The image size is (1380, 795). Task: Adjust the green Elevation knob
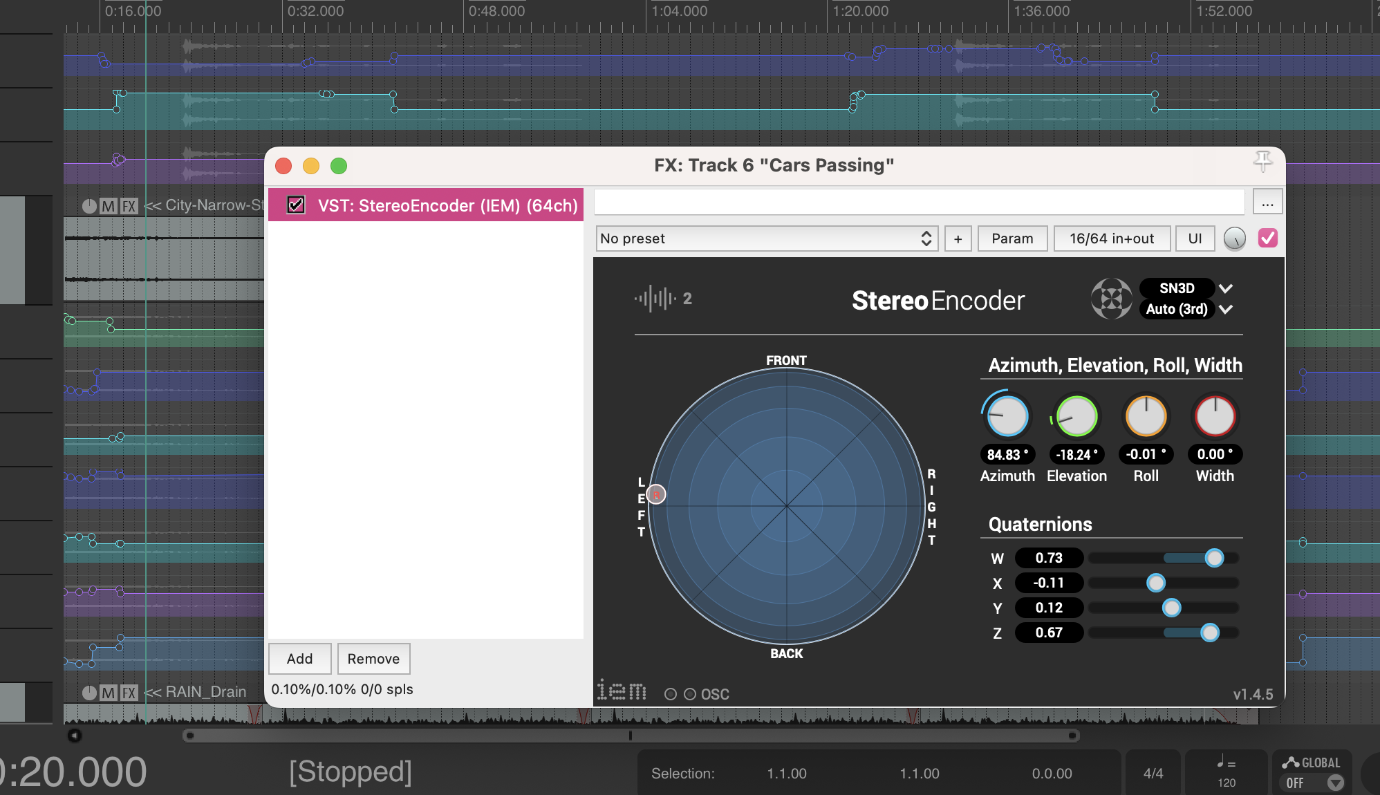tap(1076, 416)
